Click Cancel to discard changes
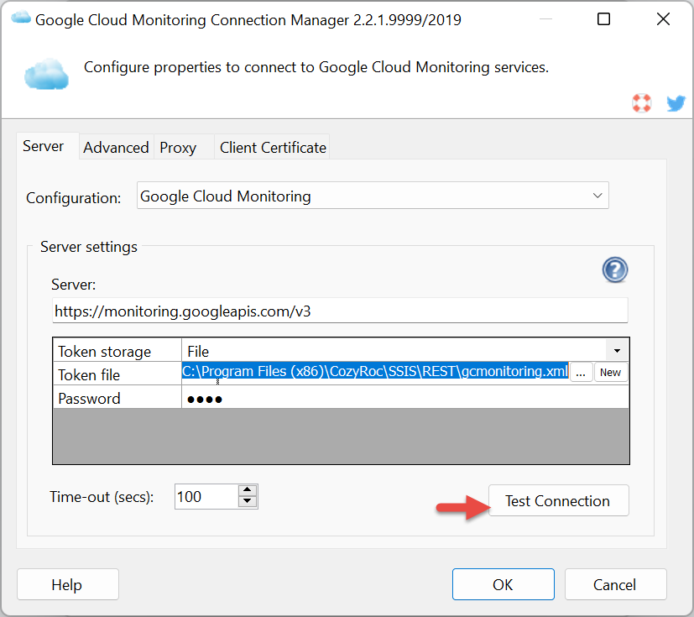Screen dimensions: 694x617 point(615,584)
